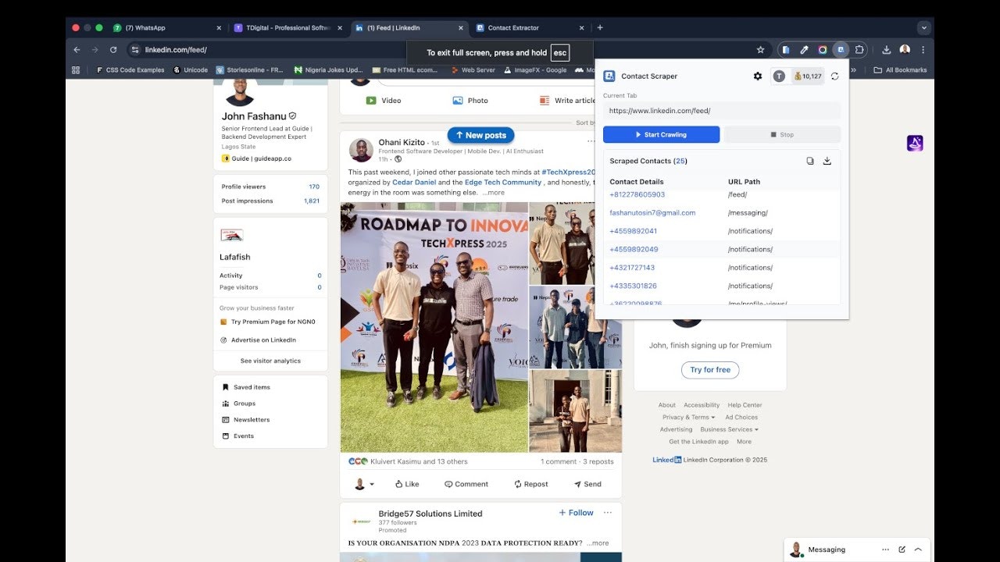Open the Chrome three-dot menu
1000x562 pixels.
923,50
